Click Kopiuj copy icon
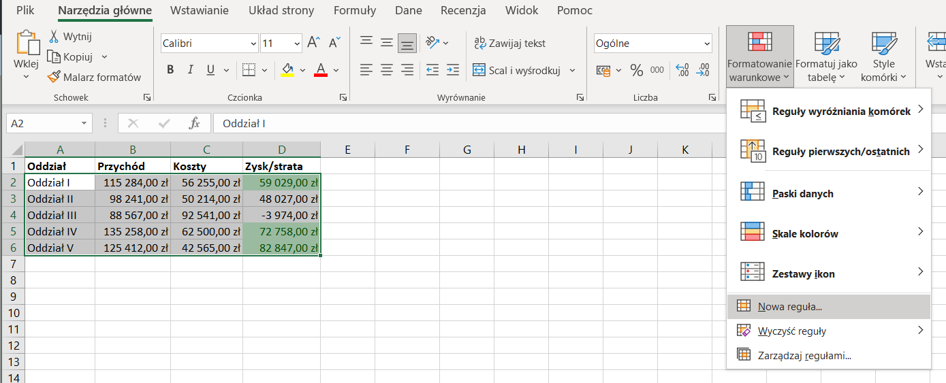Screen dimensions: 946x383 coord(54,57)
